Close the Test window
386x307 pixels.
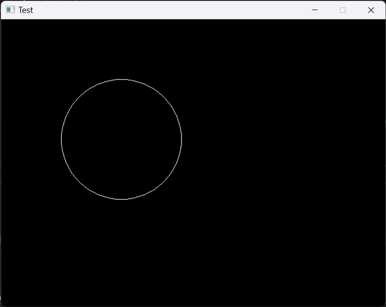click(x=371, y=10)
